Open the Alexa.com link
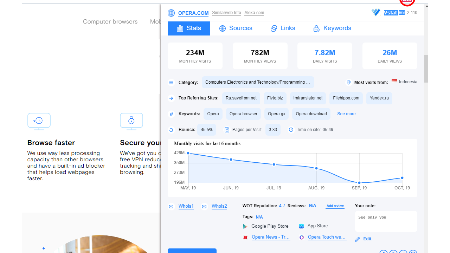Viewport: 450px width, 253px height. click(x=254, y=13)
